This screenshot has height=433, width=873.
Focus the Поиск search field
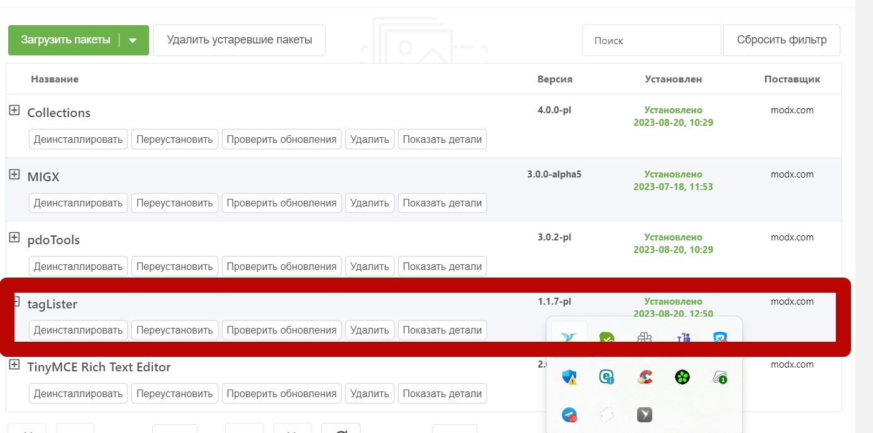pos(651,40)
